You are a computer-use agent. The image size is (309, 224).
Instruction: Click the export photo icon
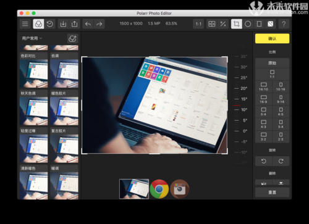[74, 24]
